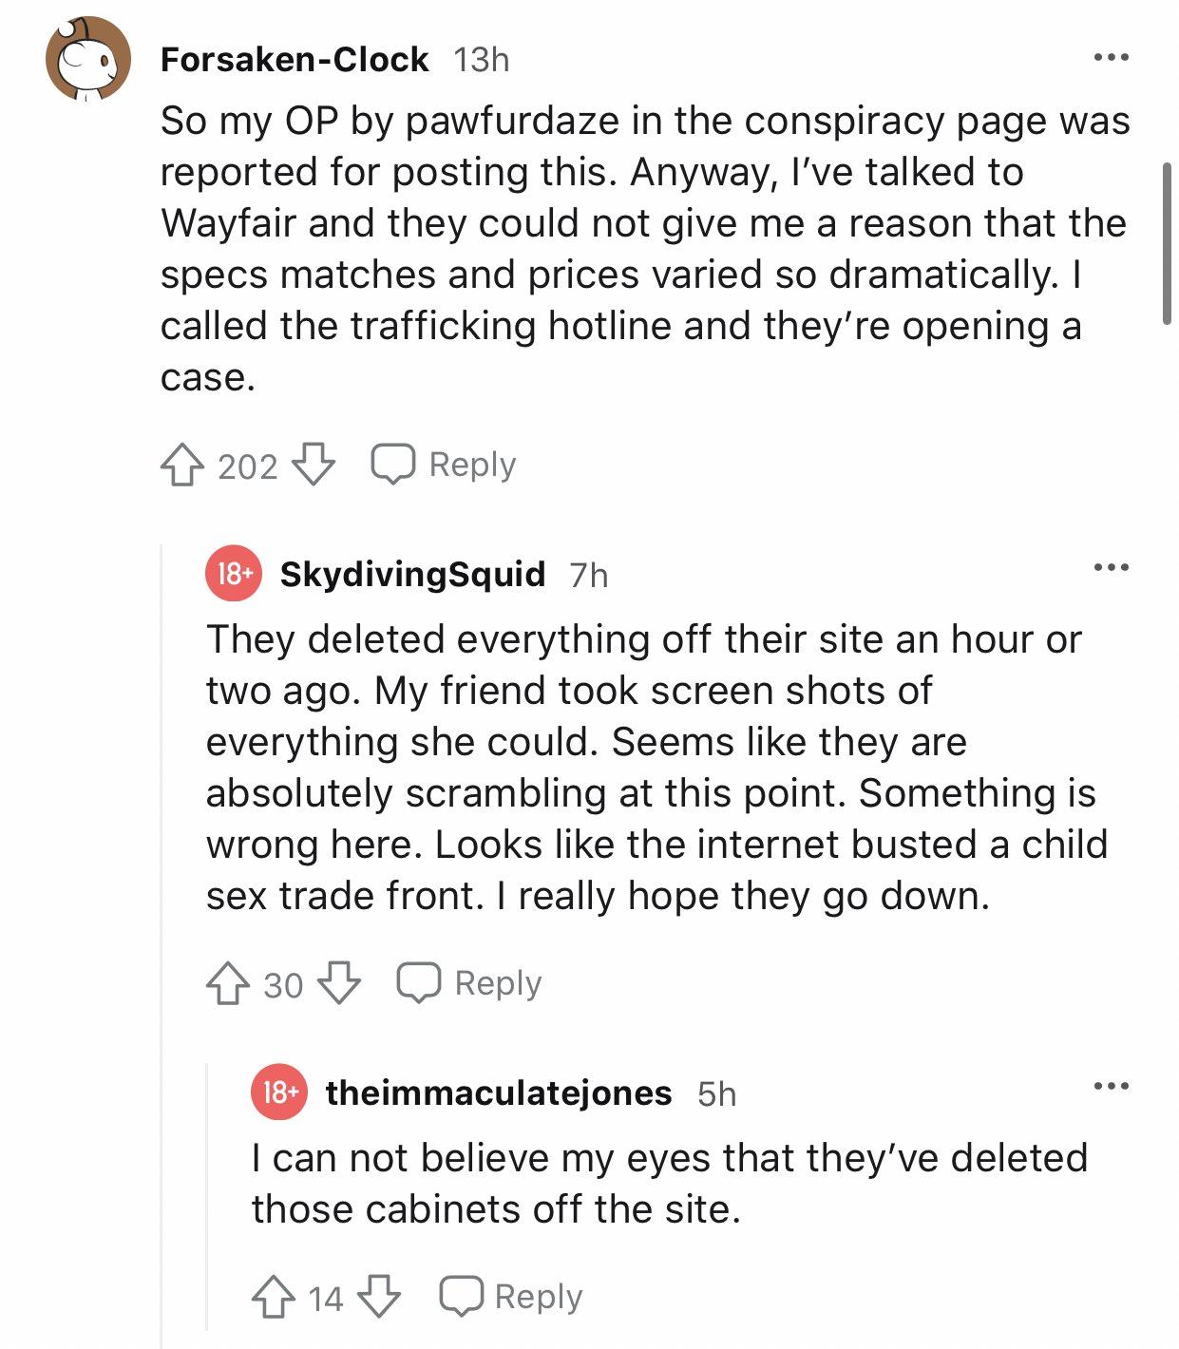Click SkydivingSquid's 18+ avatar badge
Image resolution: width=1179 pixels, height=1349 pixels.
pyautogui.click(x=233, y=574)
